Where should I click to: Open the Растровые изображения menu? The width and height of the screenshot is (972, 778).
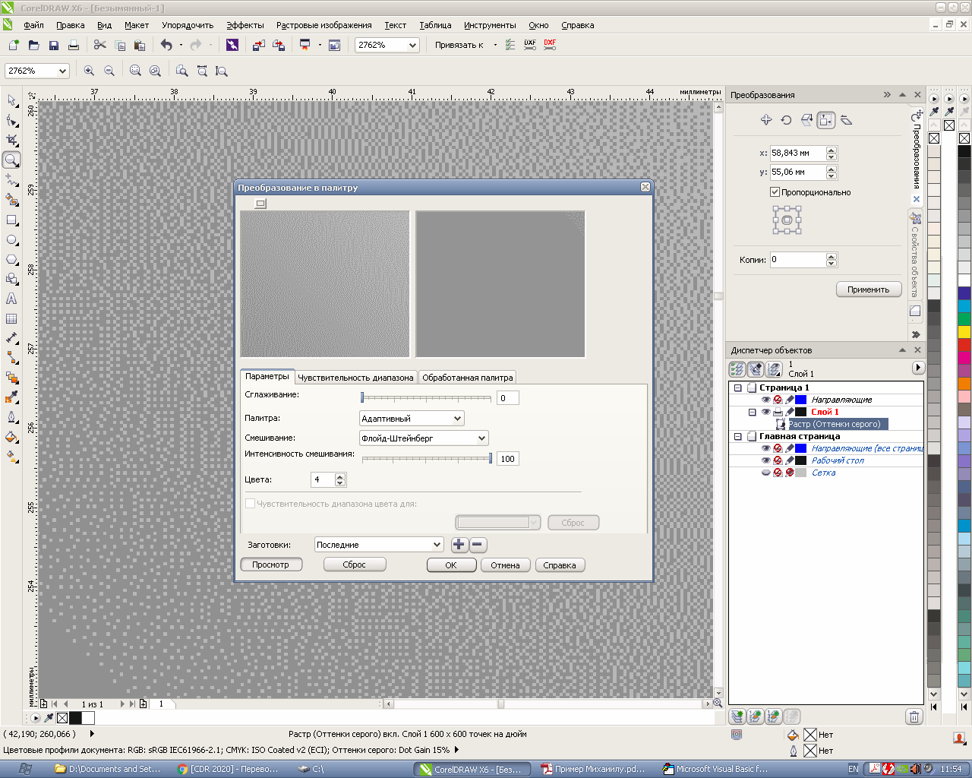click(x=323, y=25)
